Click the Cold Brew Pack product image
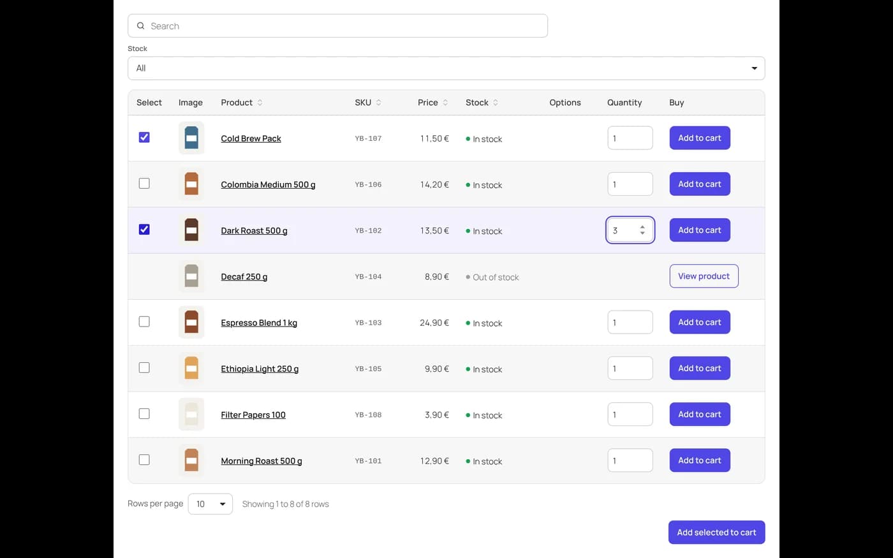 pyautogui.click(x=191, y=138)
